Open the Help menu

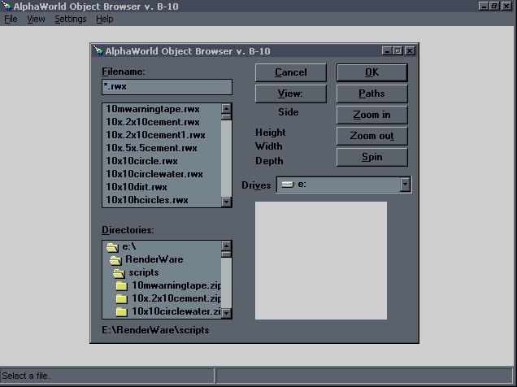click(x=105, y=20)
